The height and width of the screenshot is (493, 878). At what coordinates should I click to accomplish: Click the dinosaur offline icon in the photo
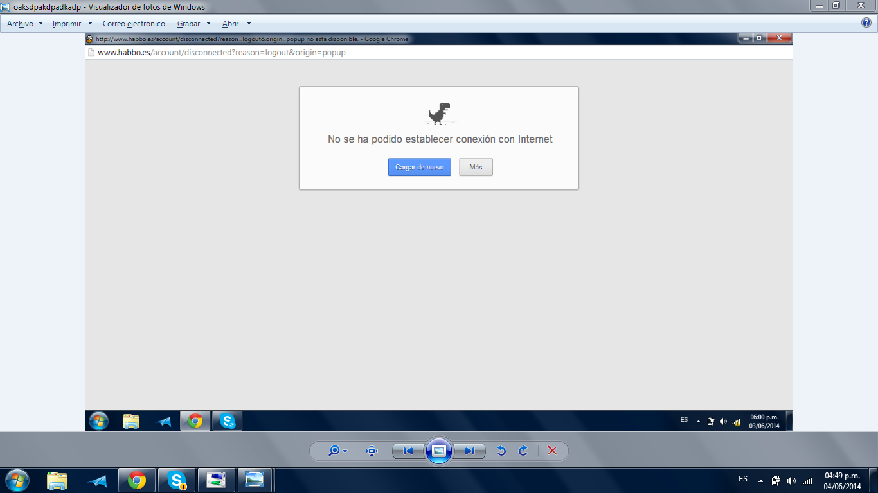point(440,114)
